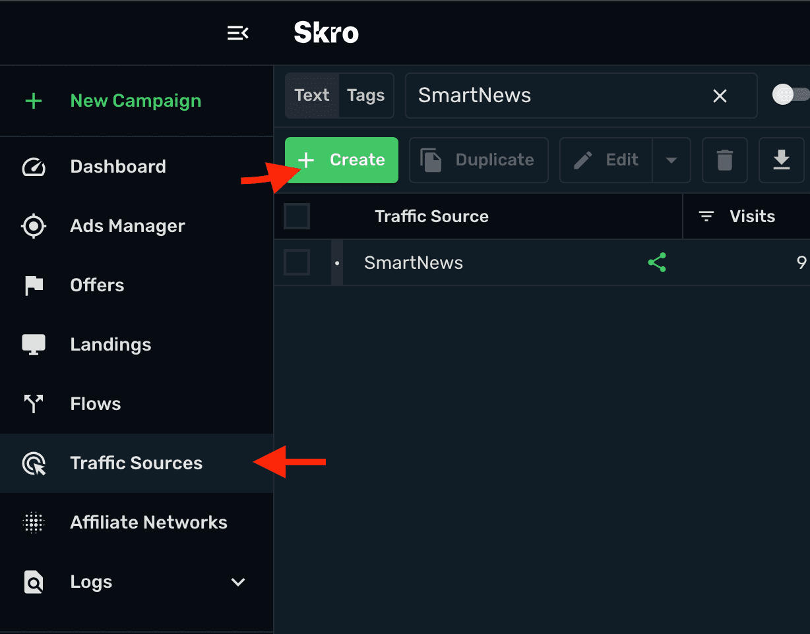Create a new traffic source
The width and height of the screenshot is (810, 634).
tap(342, 160)
